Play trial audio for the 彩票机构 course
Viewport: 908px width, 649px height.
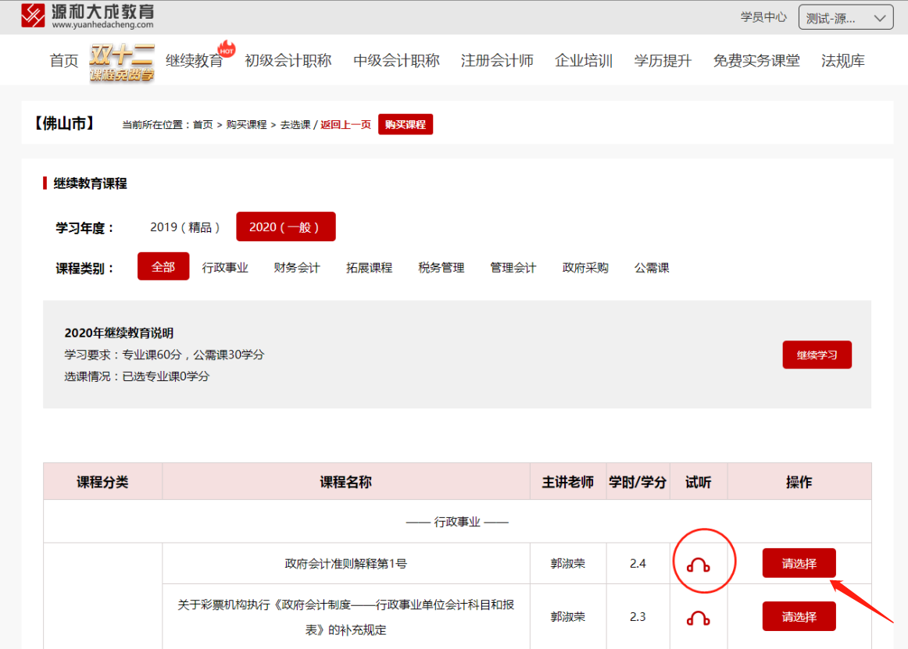pyautogui.click(x=698, y=619)
